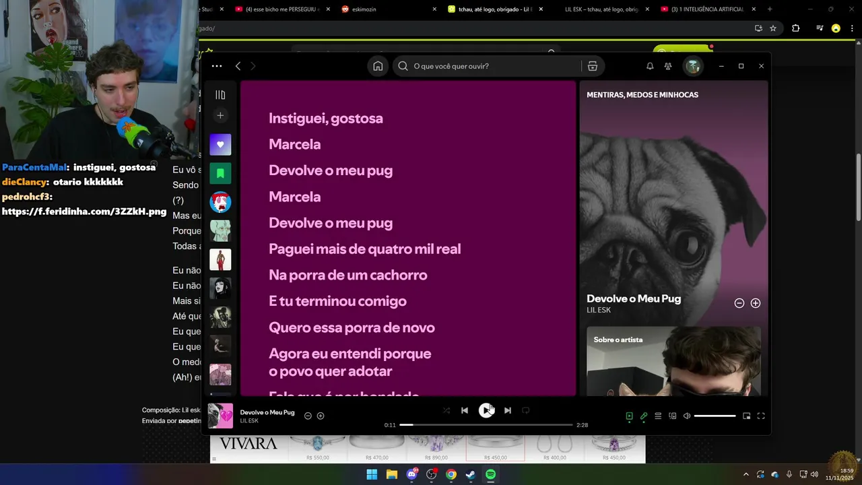The width and height of the screenshot is (862, 485).
Task: Open Chrome extensions puzzle icon
Action: point(795,28)
